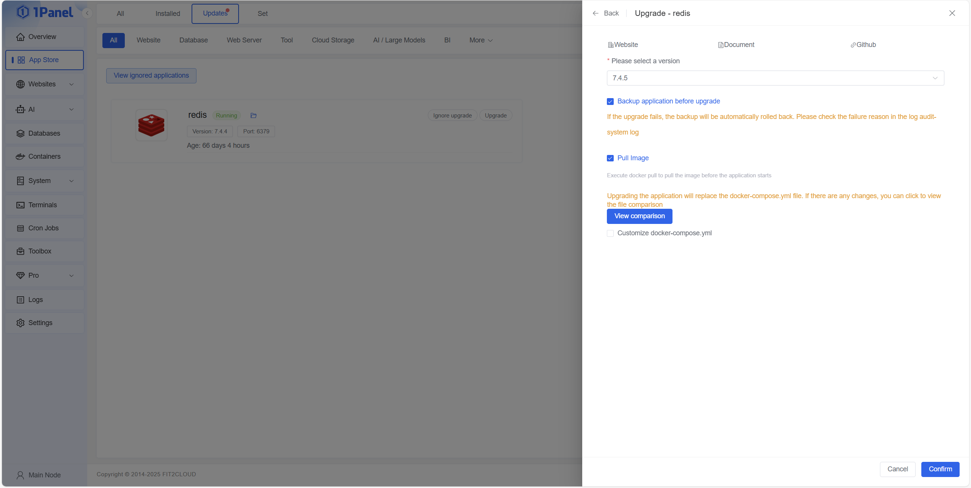Click the Overview home icon
971x488 pixels.
[20, 37]
